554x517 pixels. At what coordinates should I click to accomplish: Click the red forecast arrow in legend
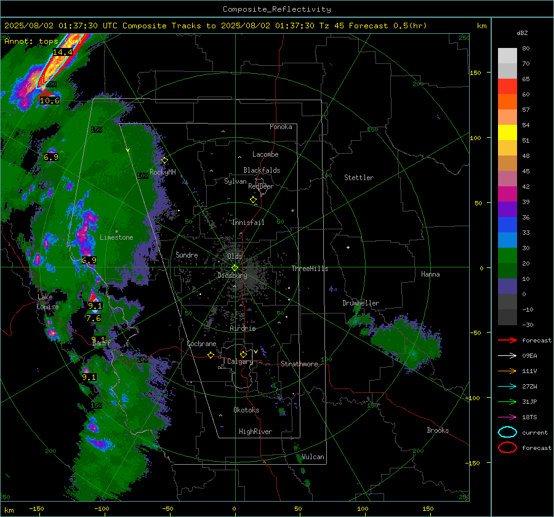[x=507, y=340]
